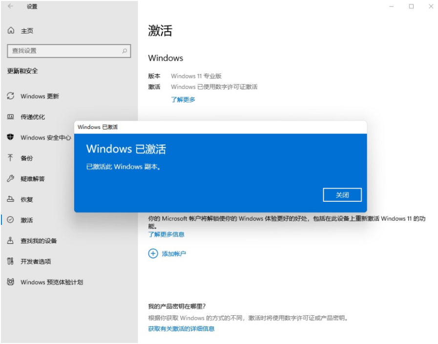
Task: Click the back arrow in Settings
Action: click(x=10, y=6)
